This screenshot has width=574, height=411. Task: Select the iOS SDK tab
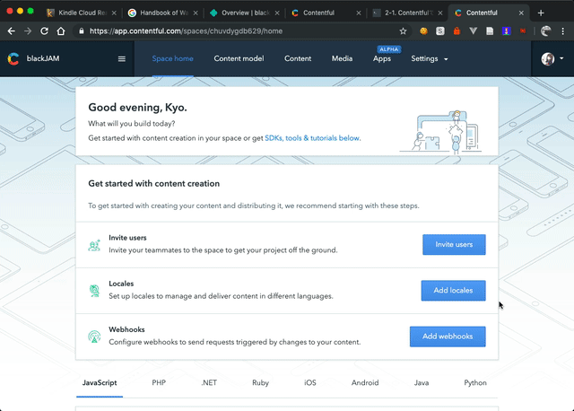tap(309, 383)
